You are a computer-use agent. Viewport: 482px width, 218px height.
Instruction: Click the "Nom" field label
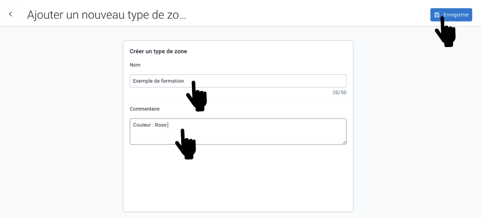(x=135, y=65)
